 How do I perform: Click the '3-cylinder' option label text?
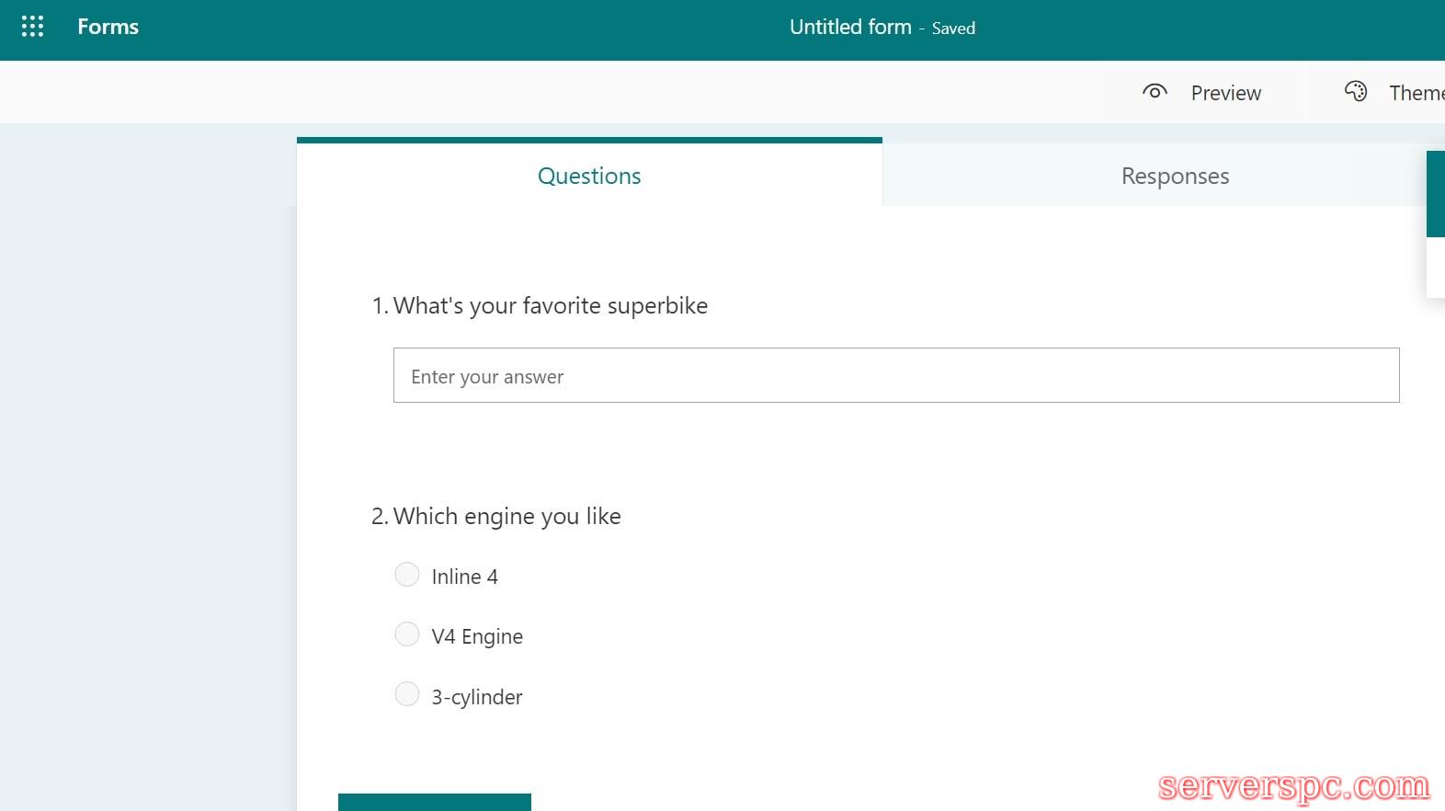click(x=477, y=697)
